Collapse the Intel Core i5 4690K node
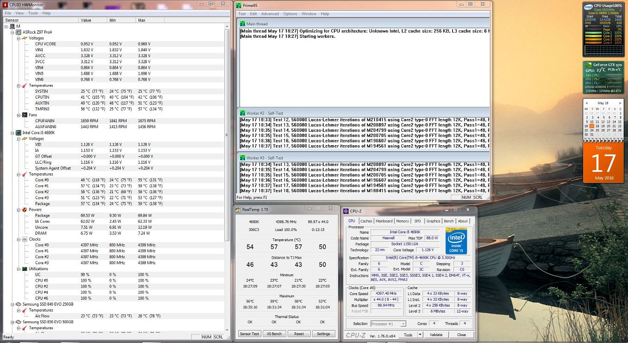Screen dimensions: 628x343 click(12, 133)
